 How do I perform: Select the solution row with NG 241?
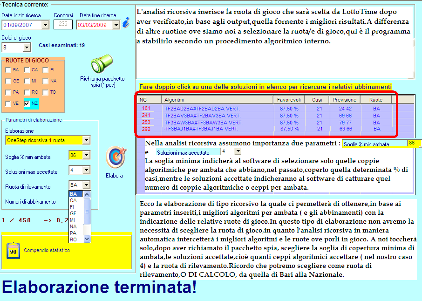(x=265, y=116)
